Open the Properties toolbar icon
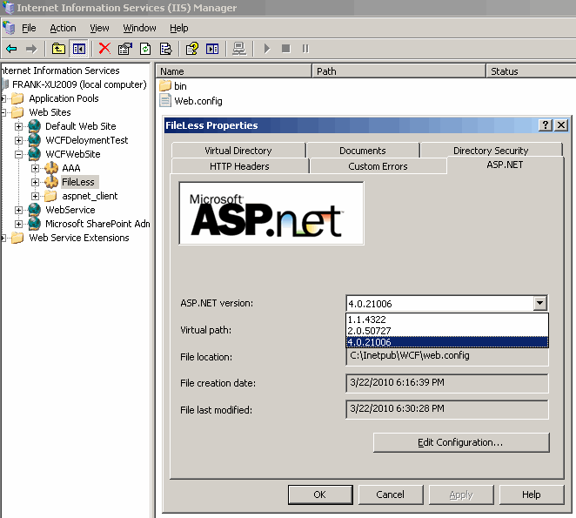This screenshot has height=518, width=576. click(x=125, y=49)
